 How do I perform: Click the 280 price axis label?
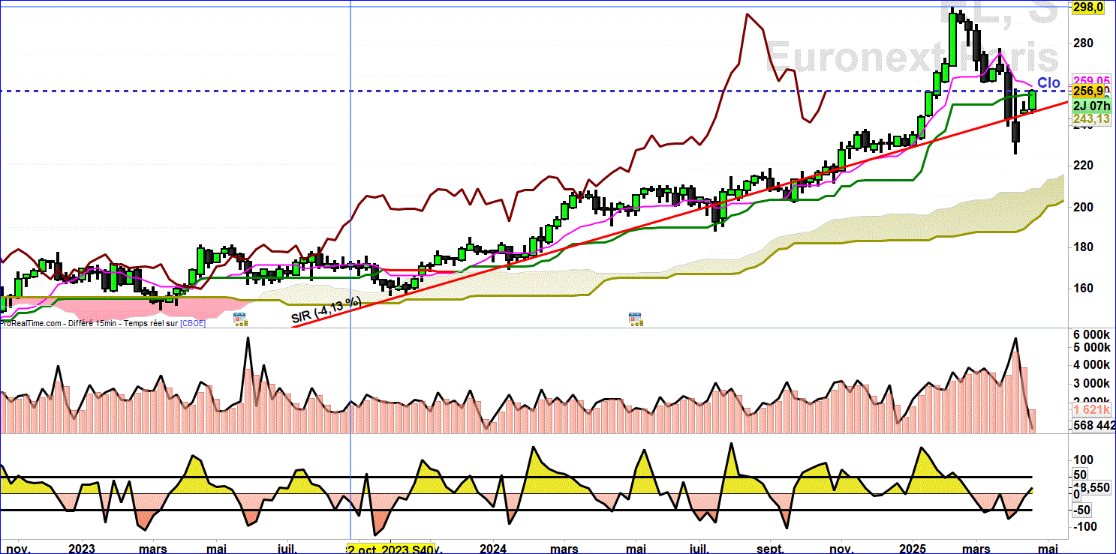click(1082, 43)
